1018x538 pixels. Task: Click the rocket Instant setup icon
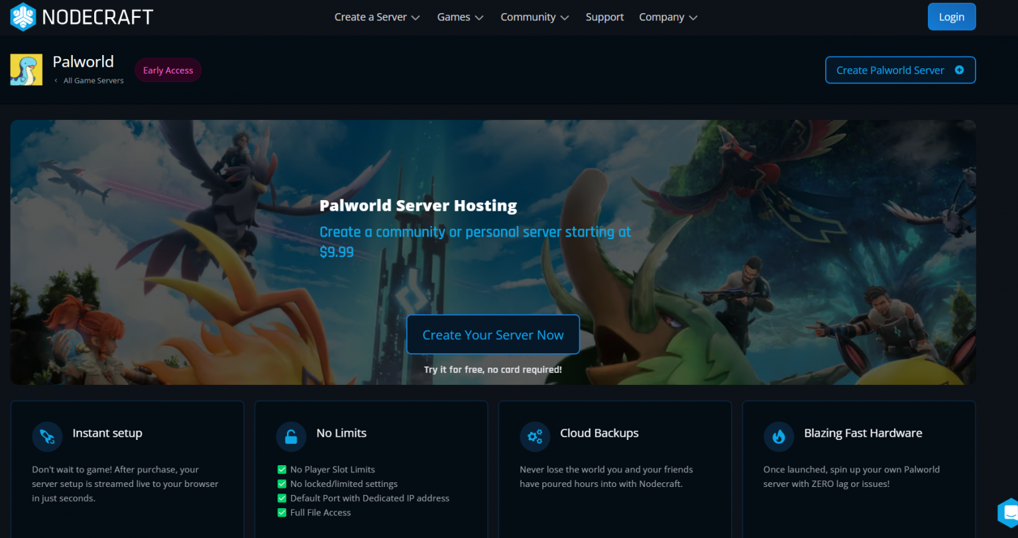(x=47, y=437)
